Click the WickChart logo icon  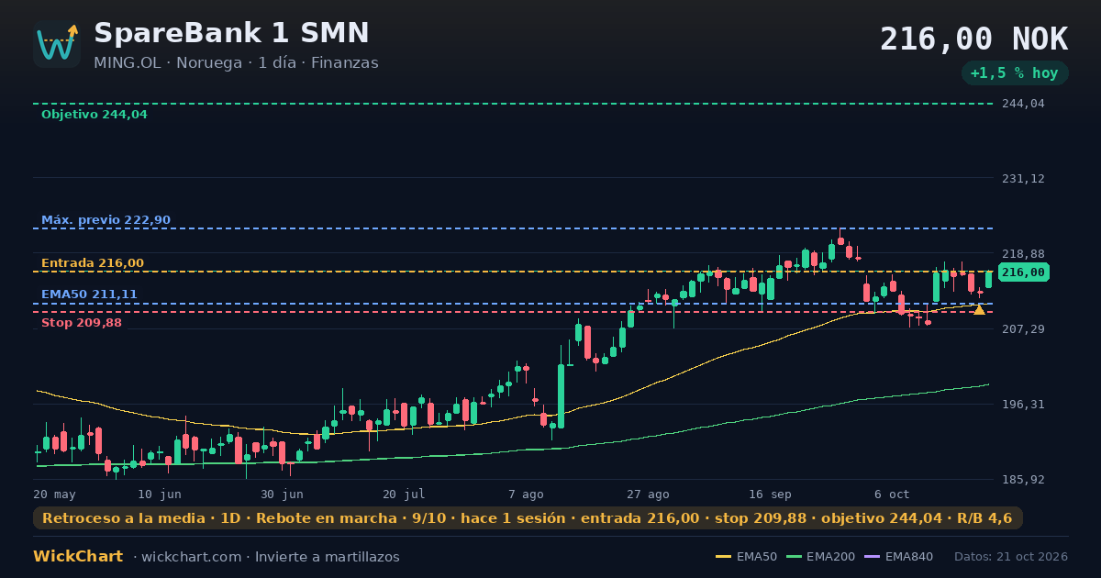57,44
